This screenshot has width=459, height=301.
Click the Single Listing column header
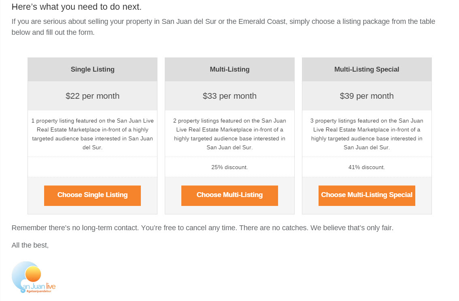(93, 69)
